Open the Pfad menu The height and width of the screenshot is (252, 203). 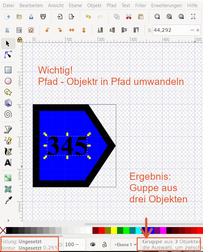(112, 6)
